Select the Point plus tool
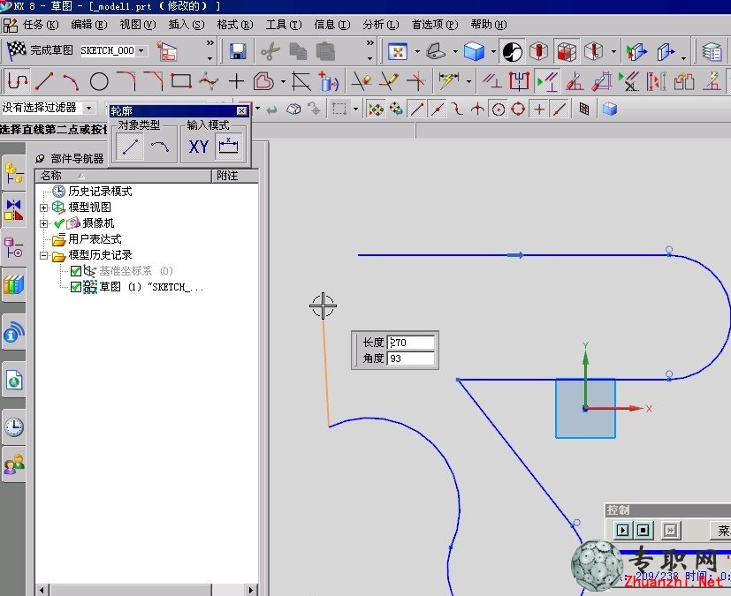 236,81
